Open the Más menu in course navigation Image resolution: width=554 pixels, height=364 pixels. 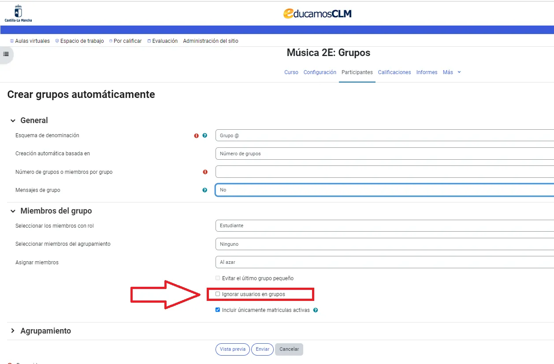pyautogui.click(x=452, y=72)
